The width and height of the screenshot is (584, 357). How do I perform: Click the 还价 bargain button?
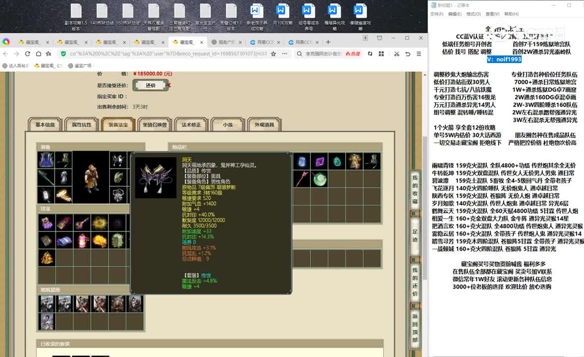pyautogui.click(x=151, y=85)
